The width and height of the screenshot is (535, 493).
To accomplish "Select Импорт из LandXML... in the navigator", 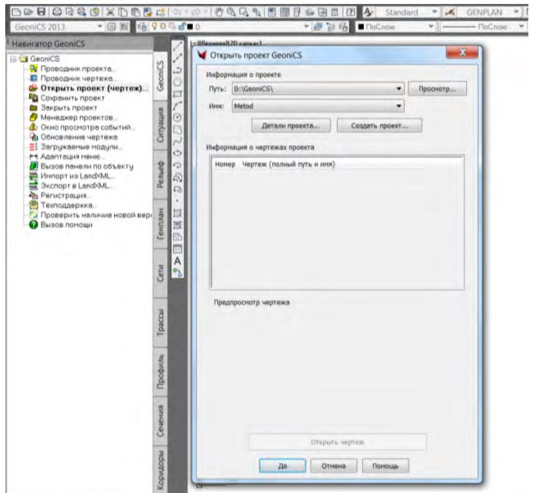I will pos(78,176).
